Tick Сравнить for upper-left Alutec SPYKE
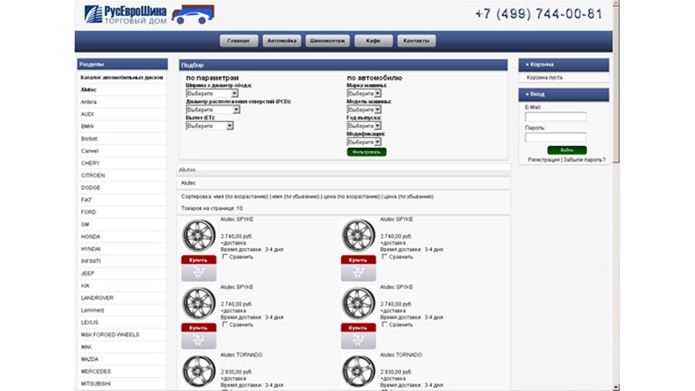695x391 pixels. 225,257
